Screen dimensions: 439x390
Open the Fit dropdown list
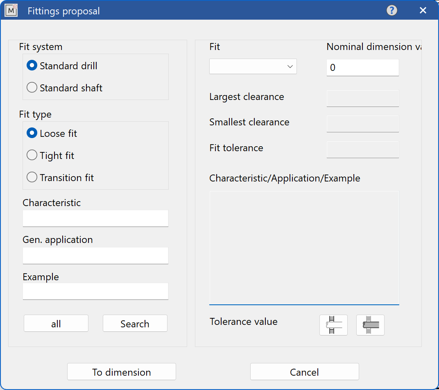(253, 66)
